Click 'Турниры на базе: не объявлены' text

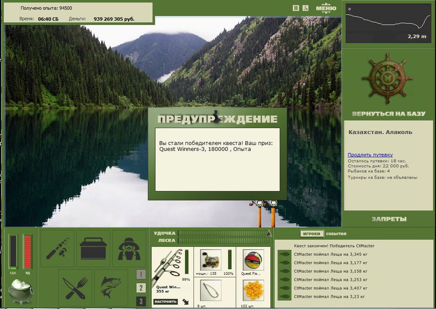pos(383,177)
